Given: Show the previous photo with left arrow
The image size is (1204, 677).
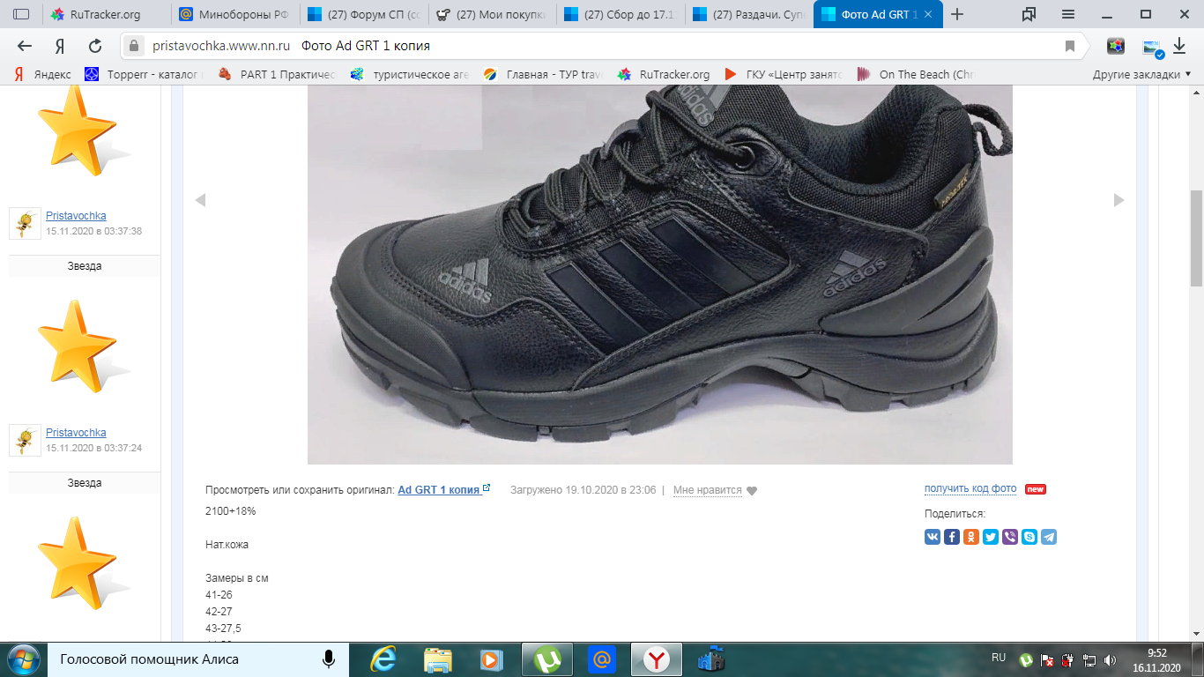Looking at the screenshot, I should (200, 200).
